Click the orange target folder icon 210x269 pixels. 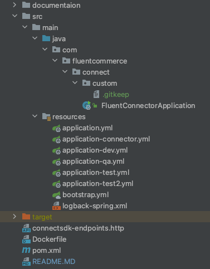[x=26, y=217]
